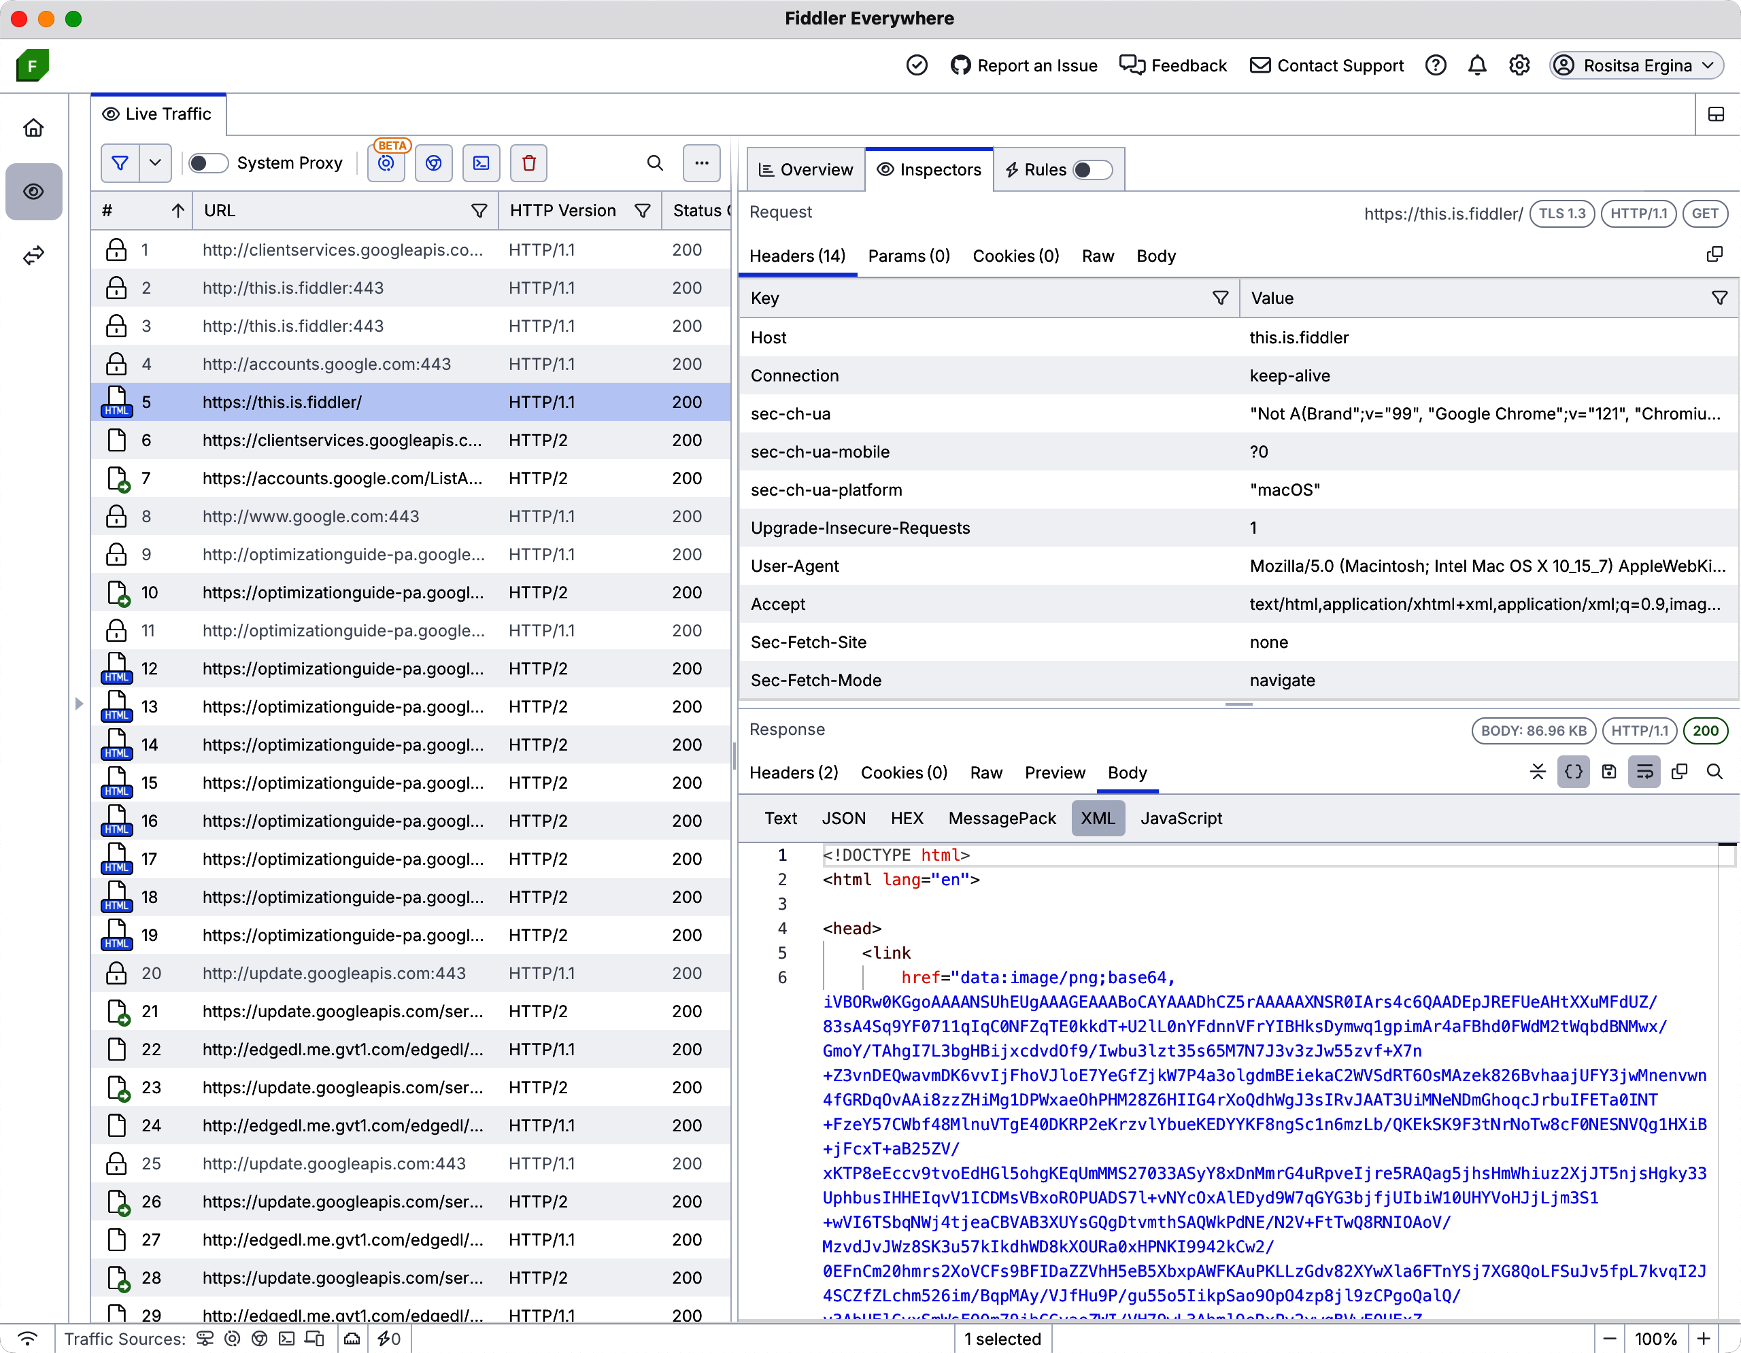Open the Rositsa Ergina account dropdown
This screenshot has height=1353, width=1741.
(x=1636, y=65)
